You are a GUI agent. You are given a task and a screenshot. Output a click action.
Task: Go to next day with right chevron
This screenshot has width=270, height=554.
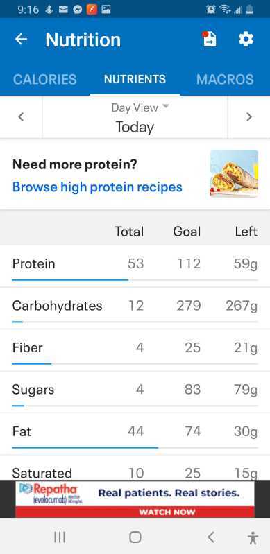(248, 117)
